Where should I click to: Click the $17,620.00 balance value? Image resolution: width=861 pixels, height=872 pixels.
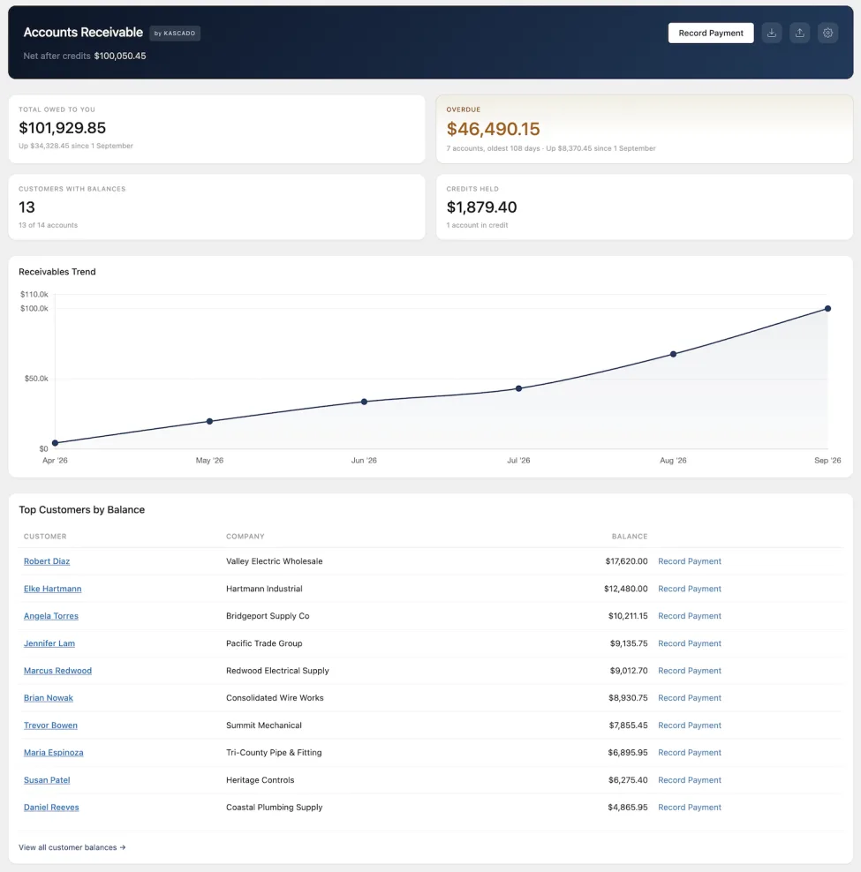point(626,561)
